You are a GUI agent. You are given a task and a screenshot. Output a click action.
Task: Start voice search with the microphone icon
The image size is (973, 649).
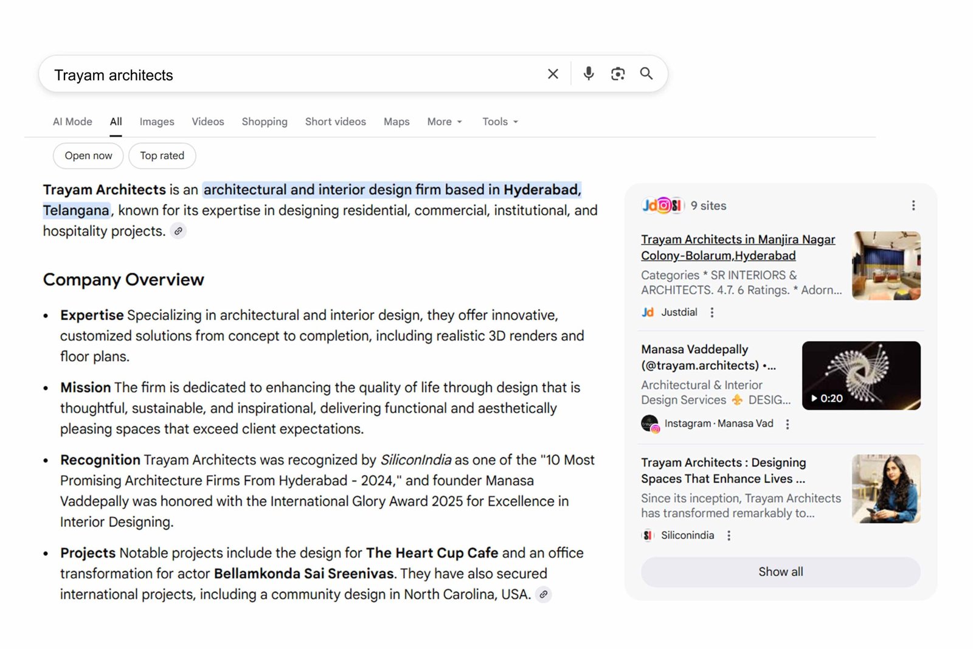[588, 74]
